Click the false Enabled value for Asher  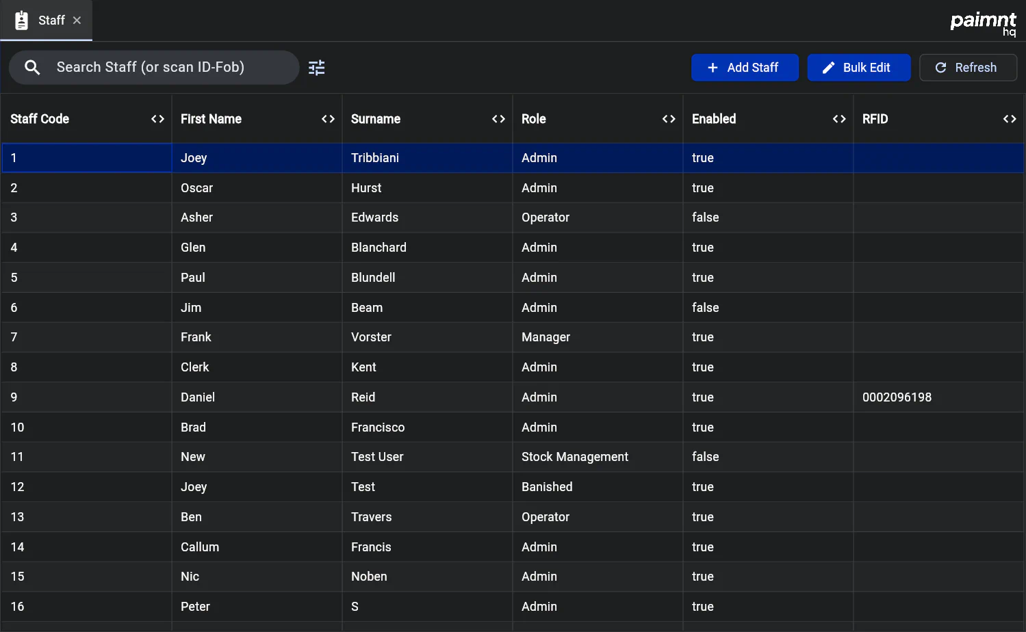(705, 218)
